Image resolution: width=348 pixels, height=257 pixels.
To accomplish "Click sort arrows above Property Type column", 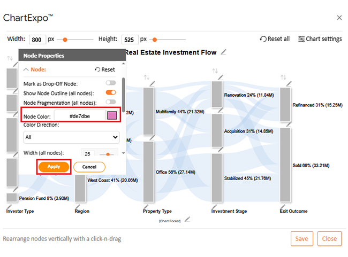I will click(147, 77).
